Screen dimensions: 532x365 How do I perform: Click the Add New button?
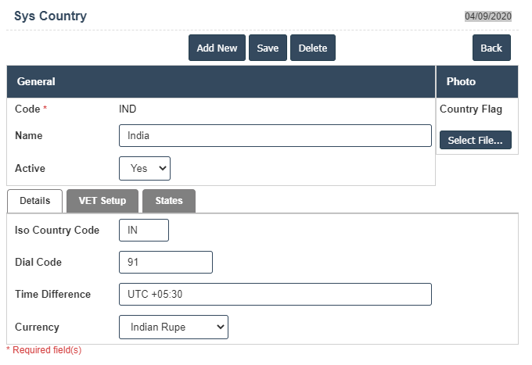217,48
